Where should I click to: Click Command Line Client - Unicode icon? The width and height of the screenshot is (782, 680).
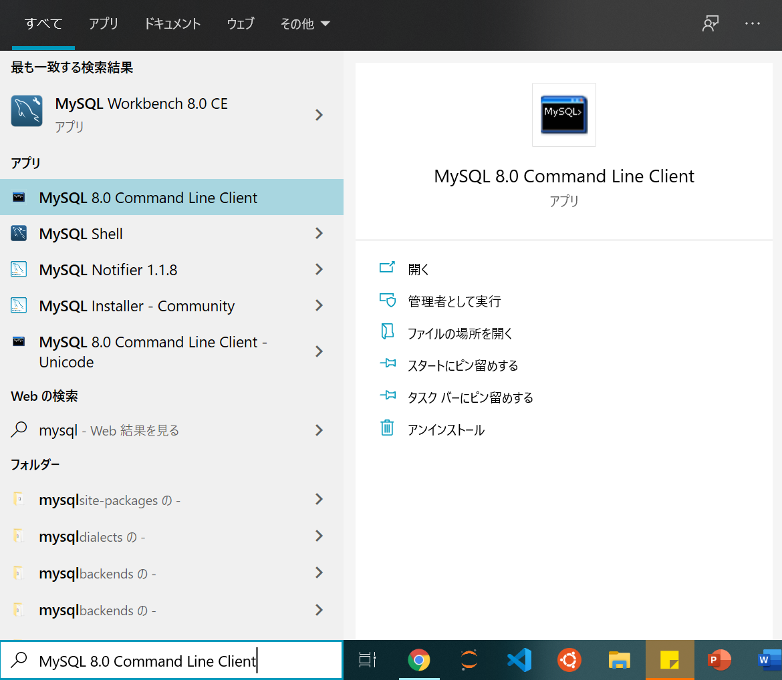(19, 341)
